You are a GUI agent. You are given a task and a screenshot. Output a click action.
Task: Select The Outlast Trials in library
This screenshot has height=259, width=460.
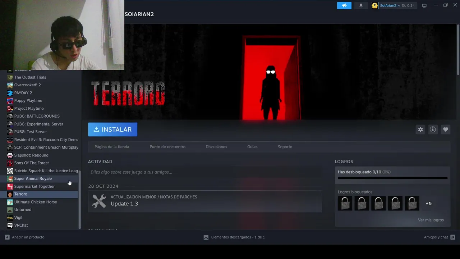[42, 77]
